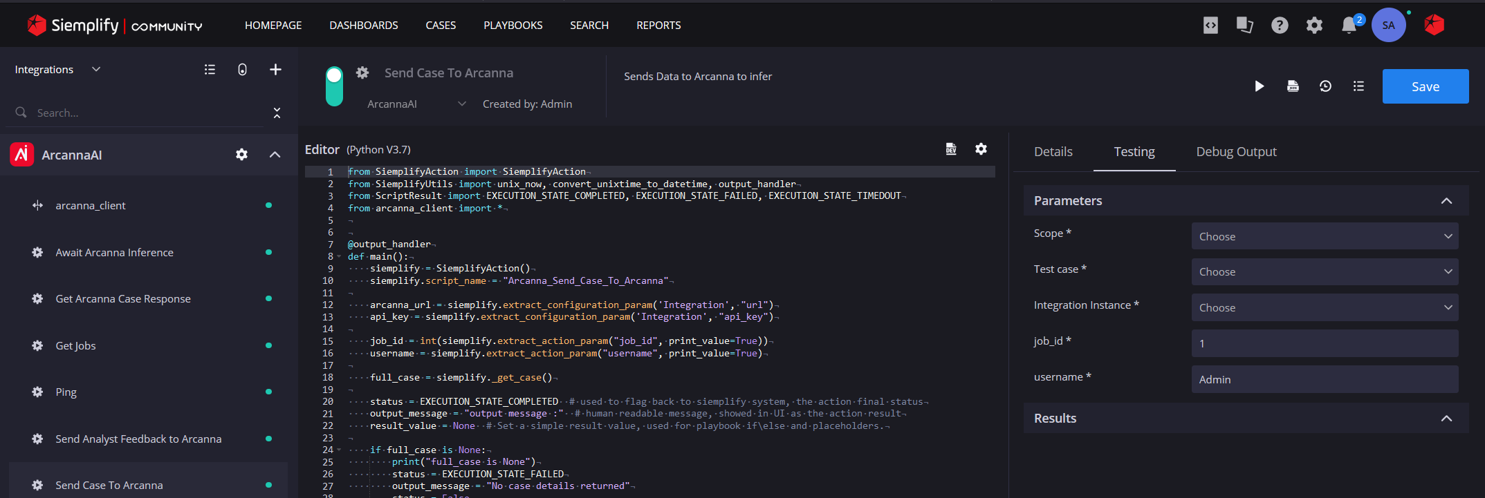Fold the if block at line 24
The height and width of the screenshot is (498, 1485).
click(x=339, y=450)
